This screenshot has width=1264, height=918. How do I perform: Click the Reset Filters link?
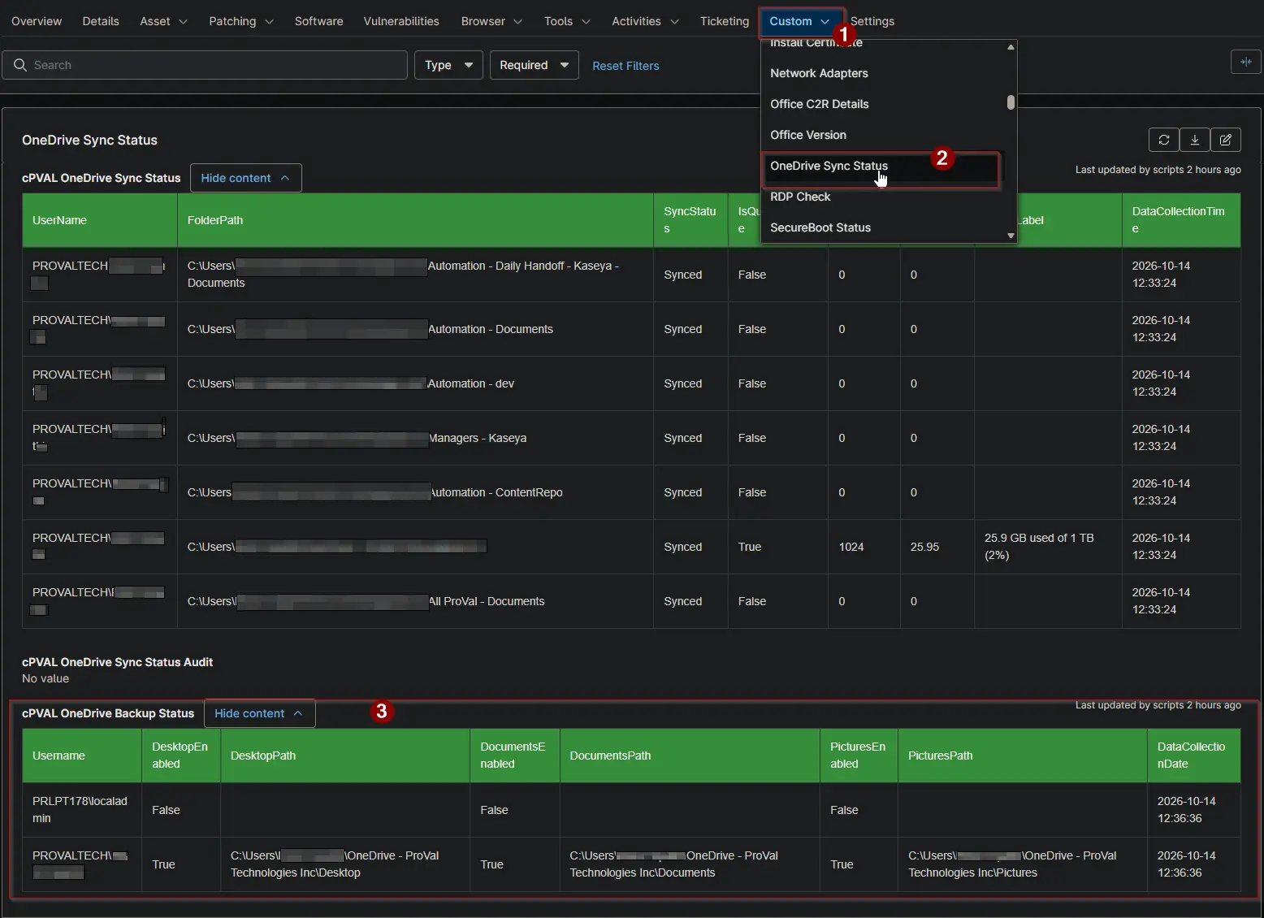point(626,66)
